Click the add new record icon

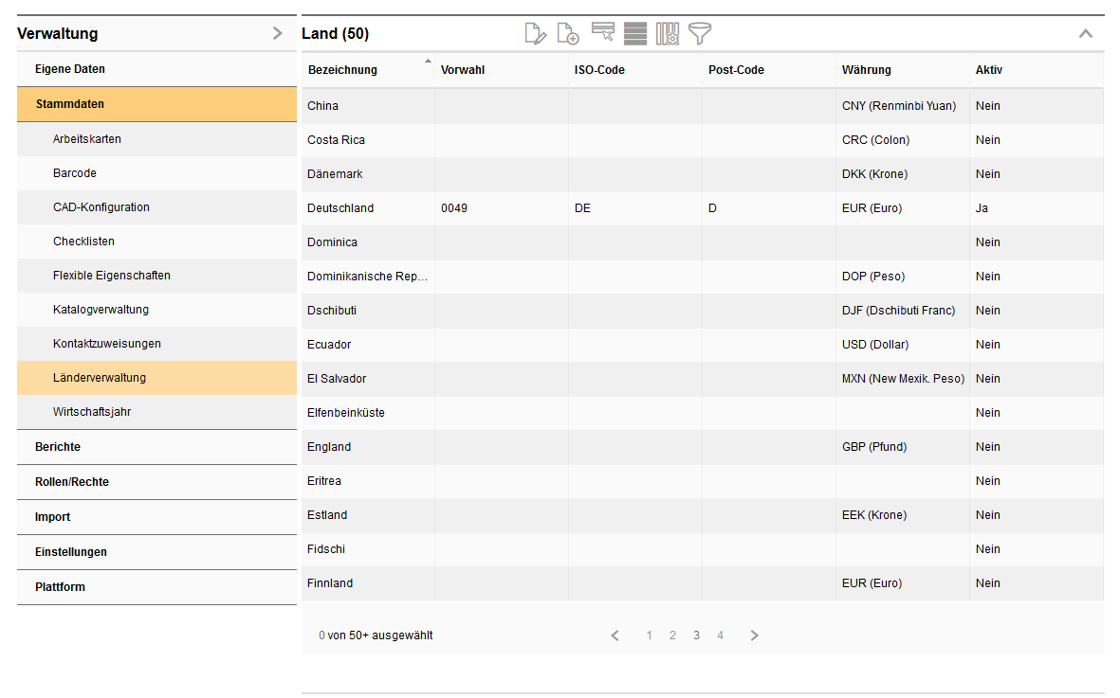click(568, 34)
